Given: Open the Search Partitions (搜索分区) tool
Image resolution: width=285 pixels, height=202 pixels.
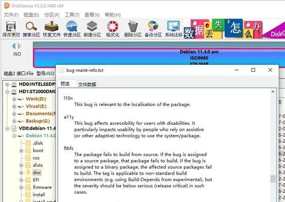Looking at the screenshot, I should (x=31, y=29).
